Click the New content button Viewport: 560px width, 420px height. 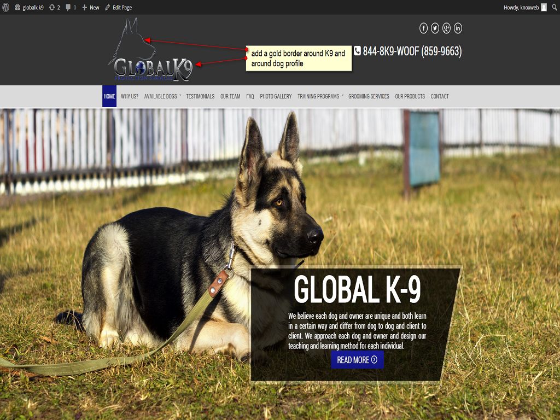pos(91,8)
